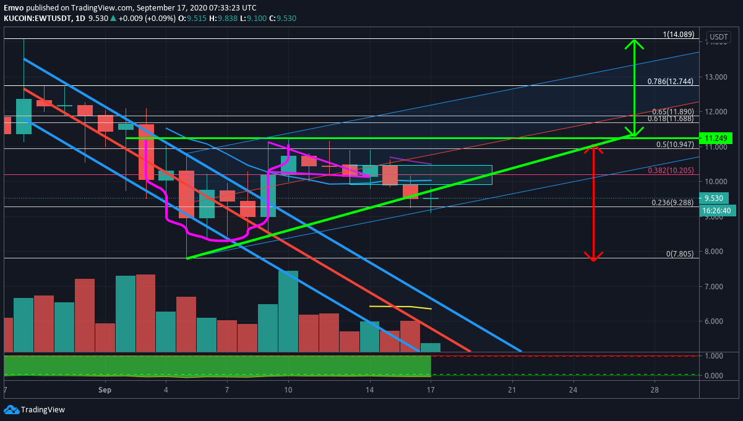Click the 16:26:40 bar countdown label
The width and height of the screenshot is (743, 421).
tap(718, 211)
